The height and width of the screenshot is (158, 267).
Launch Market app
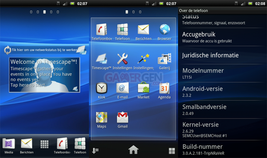coord(144,90)
